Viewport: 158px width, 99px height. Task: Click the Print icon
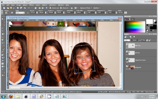25,8
